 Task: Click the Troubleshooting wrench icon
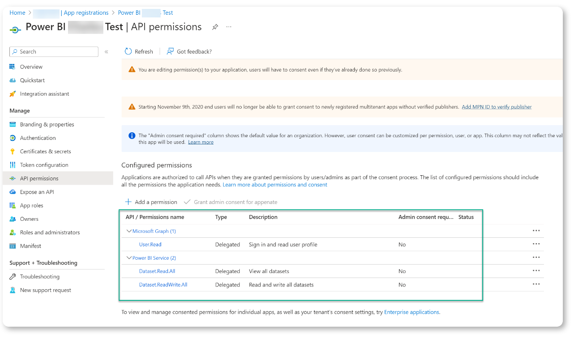[x=13, y=277]
